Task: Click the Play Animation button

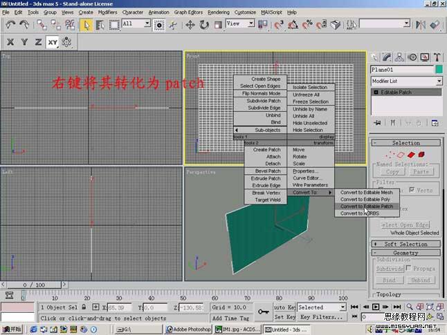Action: [376, 307]
